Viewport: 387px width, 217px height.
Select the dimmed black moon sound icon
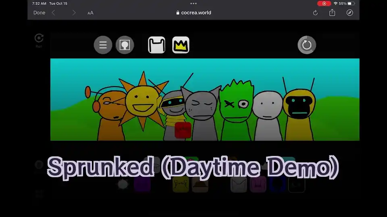click(x=297, y=184)
